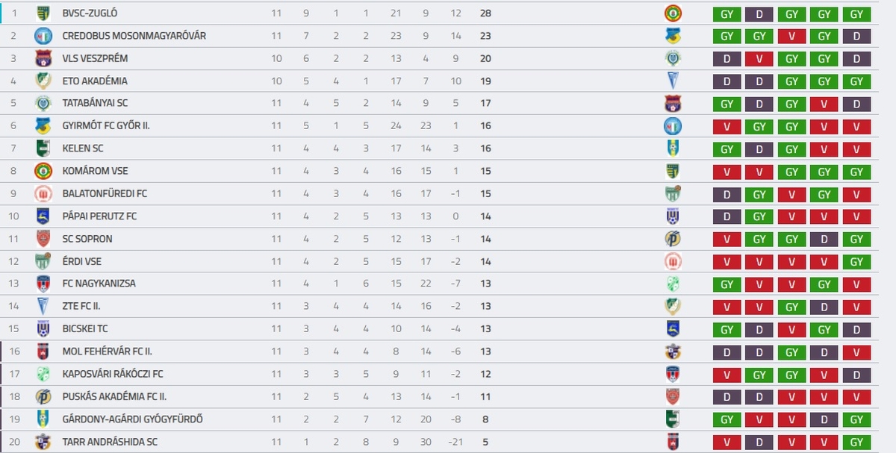Click the Credobus Mosonmagyaróvár crest beside its name
This screenshot has height=453, width=896.
(43, 36)
